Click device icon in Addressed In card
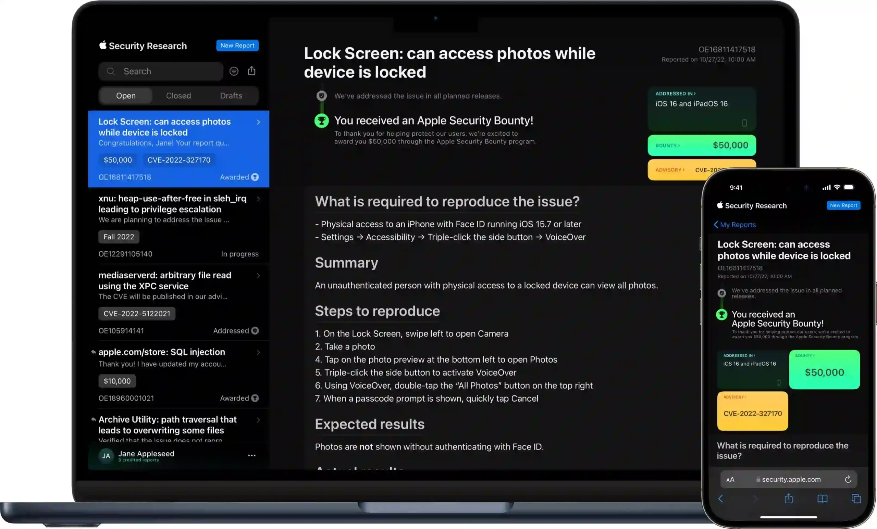 [744, 123]
